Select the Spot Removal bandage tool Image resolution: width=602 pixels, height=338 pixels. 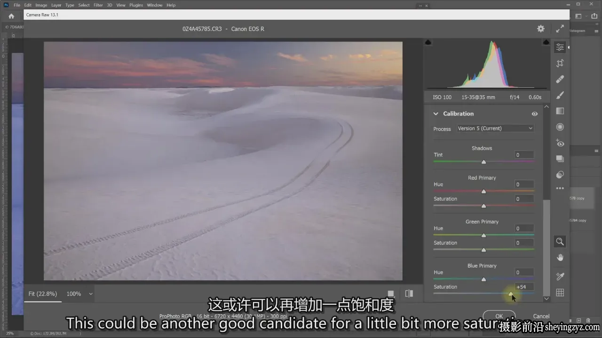[x=560, y=79]
